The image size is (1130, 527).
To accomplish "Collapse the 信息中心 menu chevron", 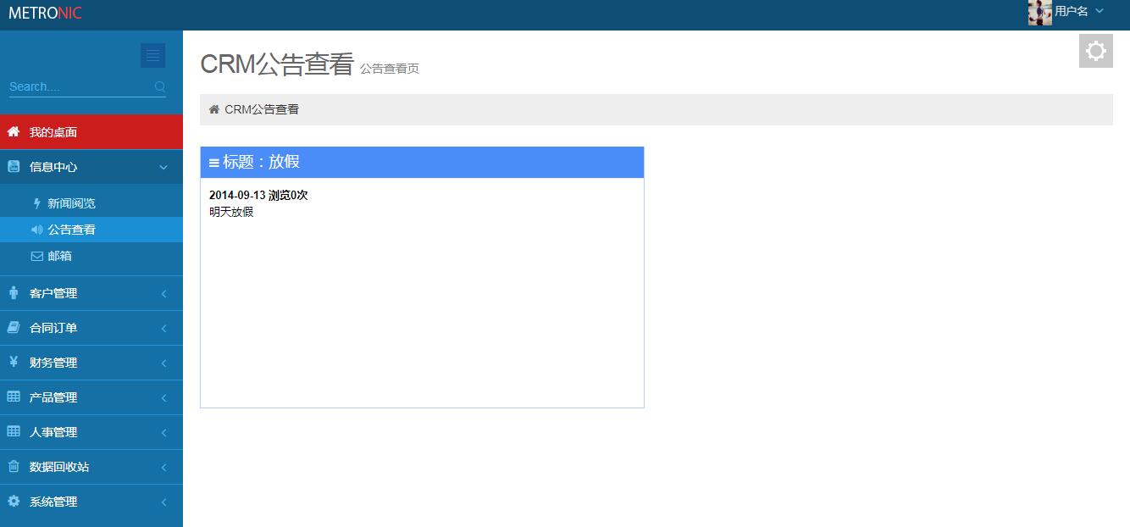I will [x=163, y=168].
